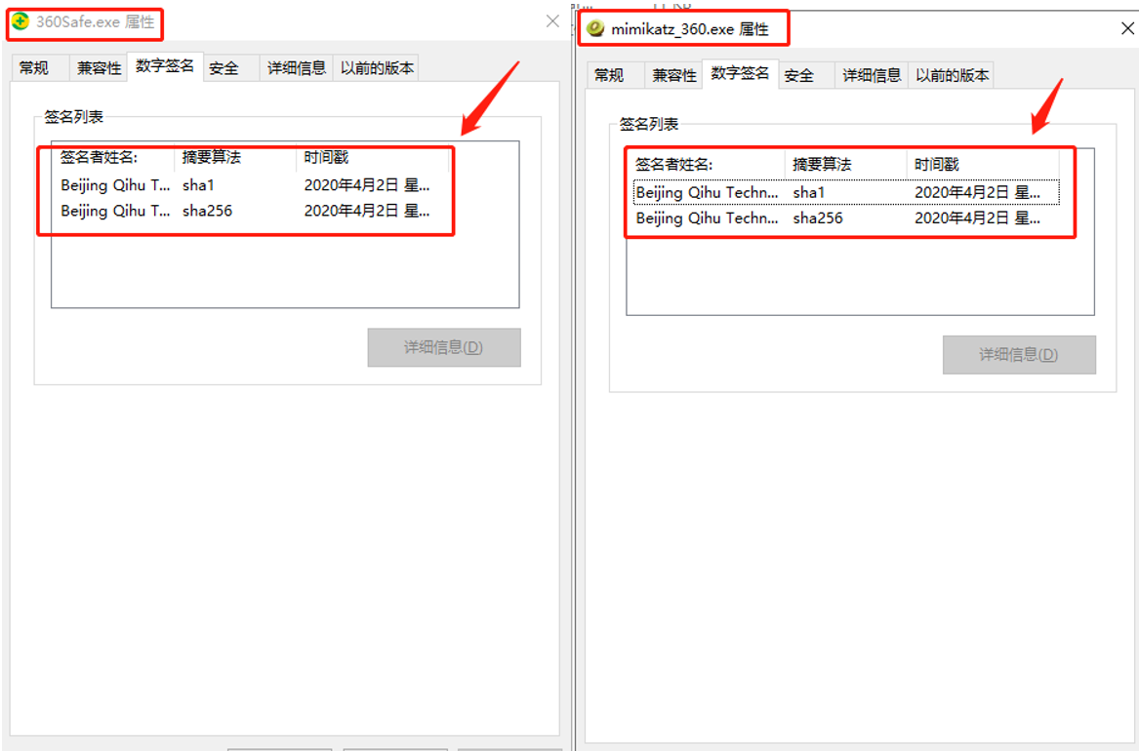Open 以前的版本 tab in 360Safe.exe properties
The image size is (1139, 751).
377,68
